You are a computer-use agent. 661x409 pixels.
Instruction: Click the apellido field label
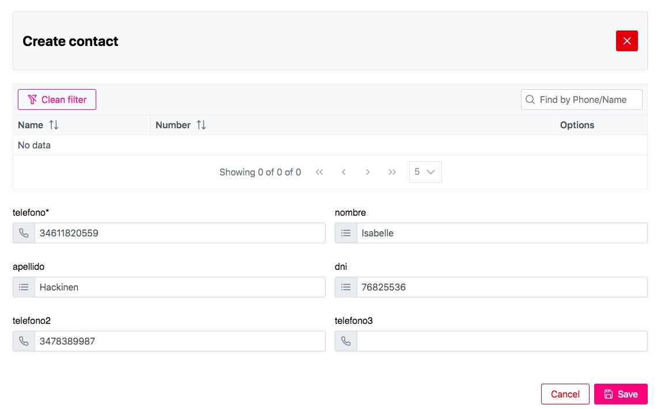click(28, 267)
